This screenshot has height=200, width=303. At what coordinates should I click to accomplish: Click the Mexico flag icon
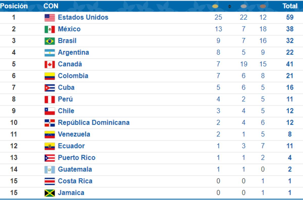49,29
